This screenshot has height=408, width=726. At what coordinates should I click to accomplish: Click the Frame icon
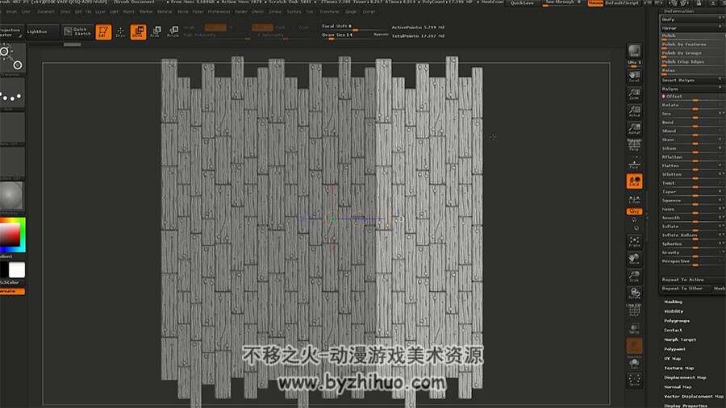634,241
